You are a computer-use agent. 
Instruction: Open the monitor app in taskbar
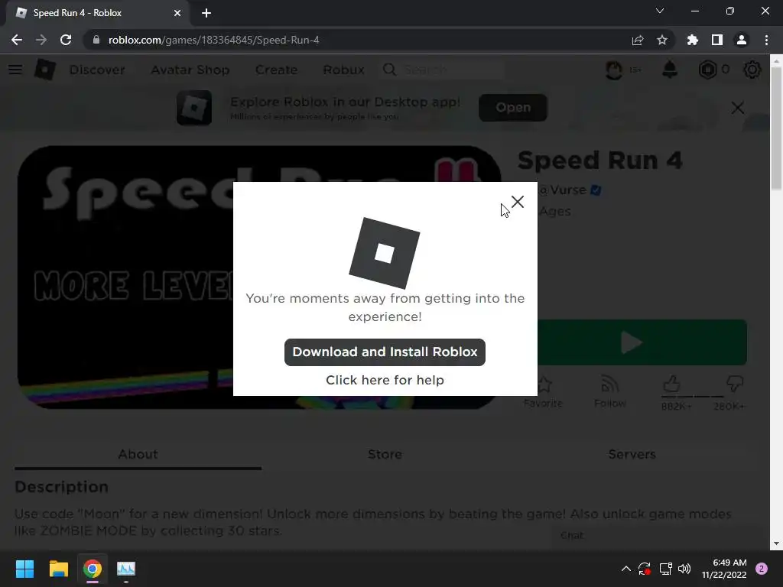126,569
